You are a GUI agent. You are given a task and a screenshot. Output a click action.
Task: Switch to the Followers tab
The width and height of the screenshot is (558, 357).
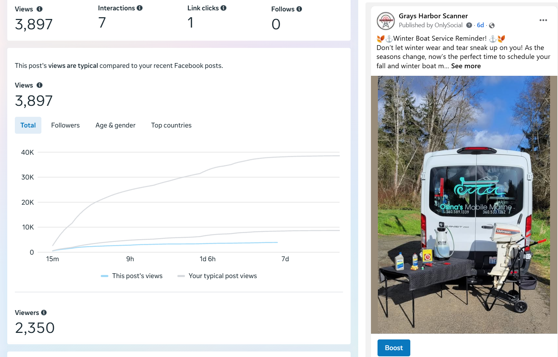(x=65, y=125)
